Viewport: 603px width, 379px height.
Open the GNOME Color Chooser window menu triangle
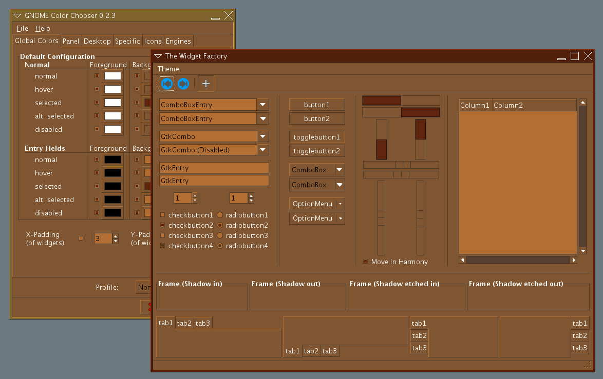coord(17,15)
